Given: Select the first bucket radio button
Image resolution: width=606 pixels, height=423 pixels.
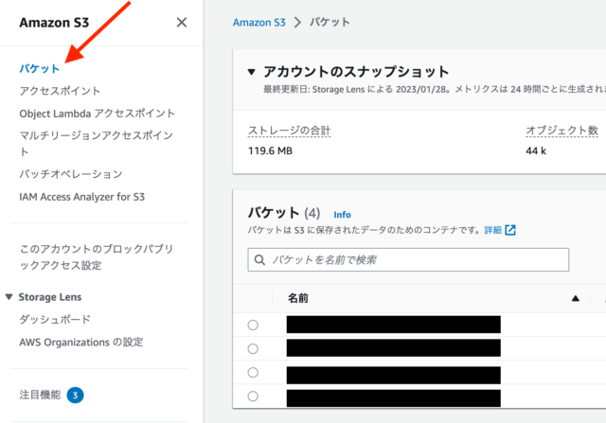Looking at the screenshot, I should click(x=253, y=325).
